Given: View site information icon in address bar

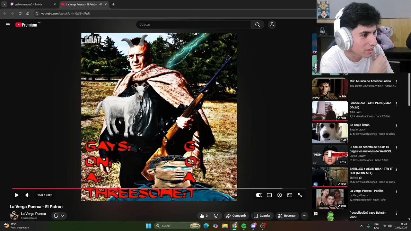Looking at the screenshot, I should (x=37, y=13).
